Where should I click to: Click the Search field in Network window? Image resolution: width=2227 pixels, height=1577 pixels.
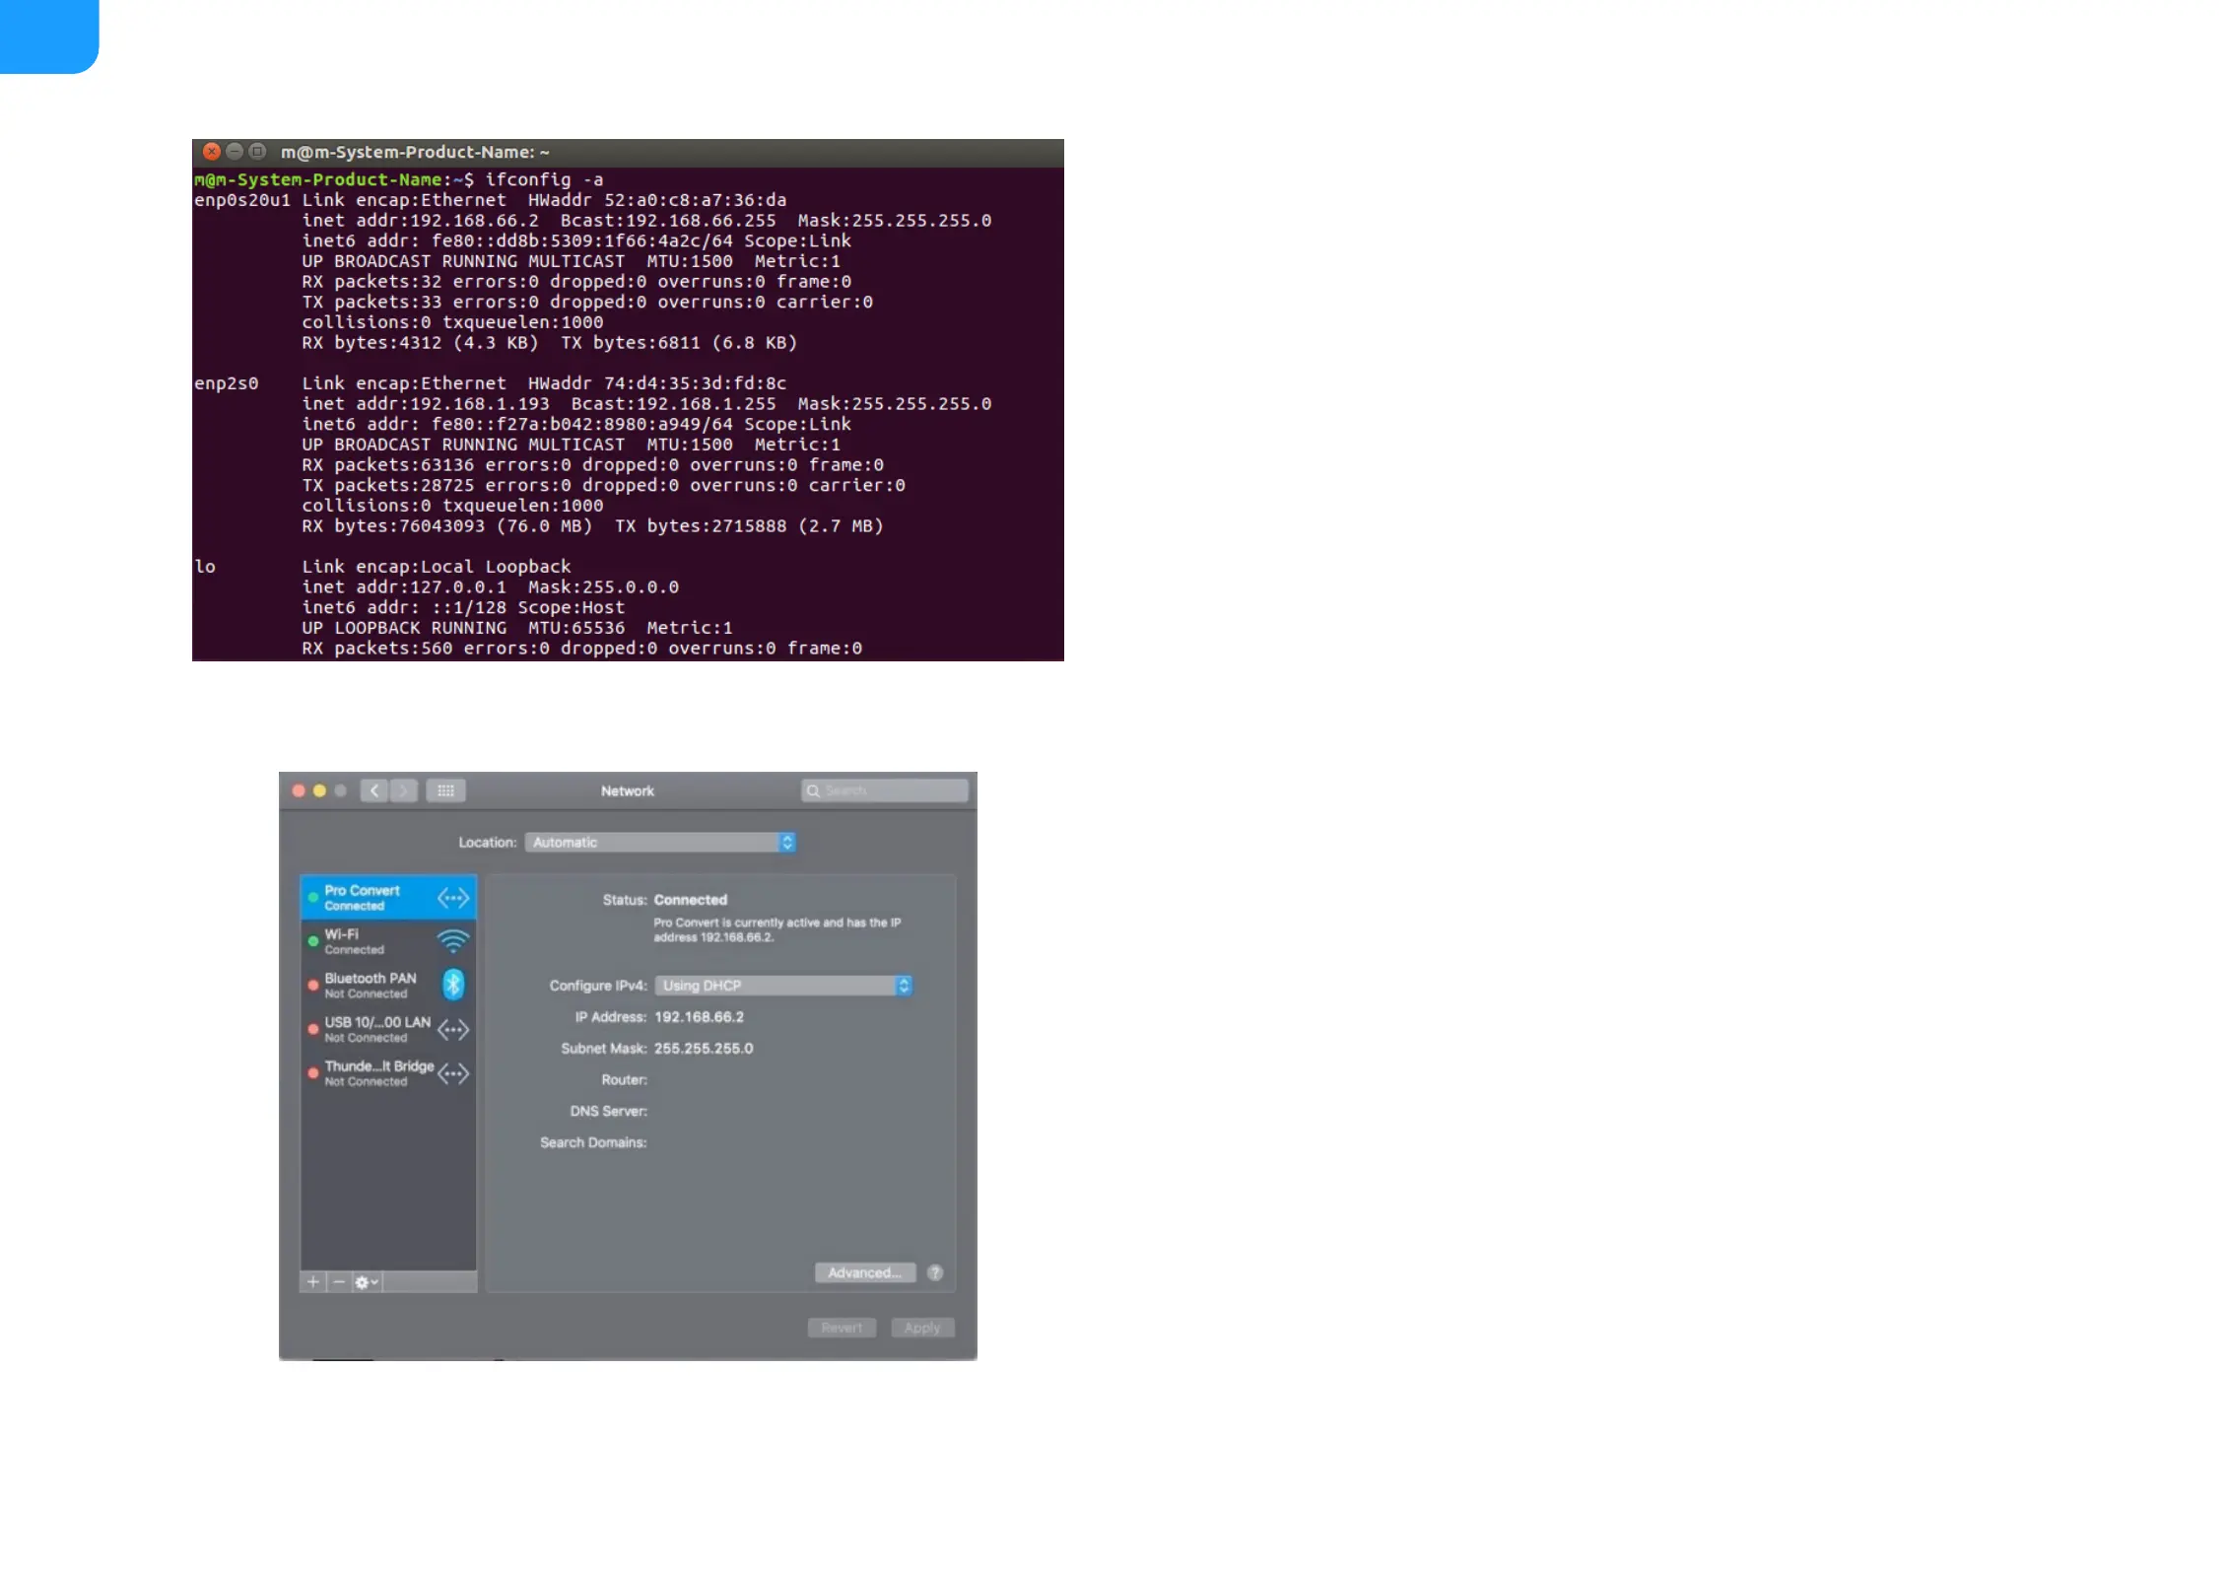click(885, 790)
